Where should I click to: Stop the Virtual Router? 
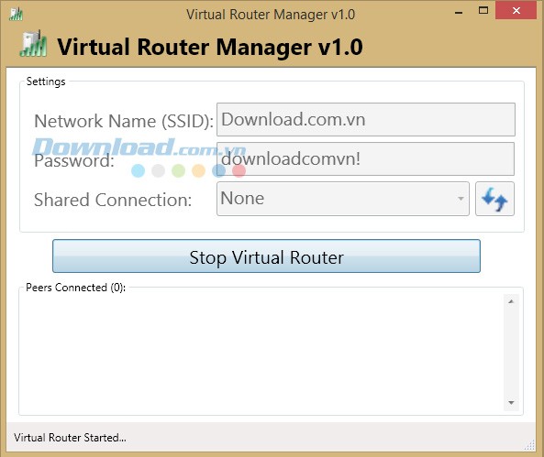click(266, 256)
